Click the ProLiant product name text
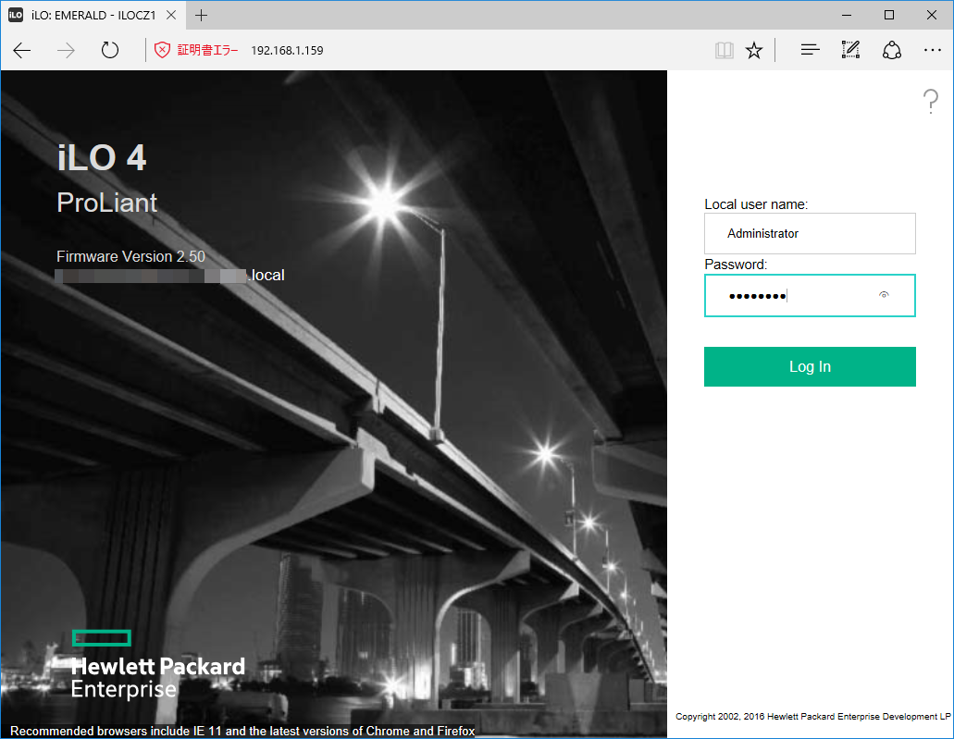954x739 pixels. click(107, 203)
